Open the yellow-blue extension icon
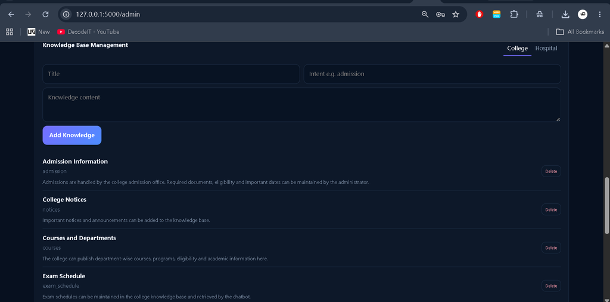This screenshot has height=302, width=610. point(496,14)
